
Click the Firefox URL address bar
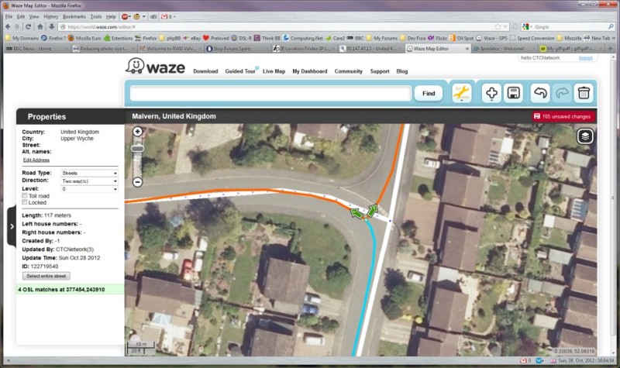[x=277, y=26]
